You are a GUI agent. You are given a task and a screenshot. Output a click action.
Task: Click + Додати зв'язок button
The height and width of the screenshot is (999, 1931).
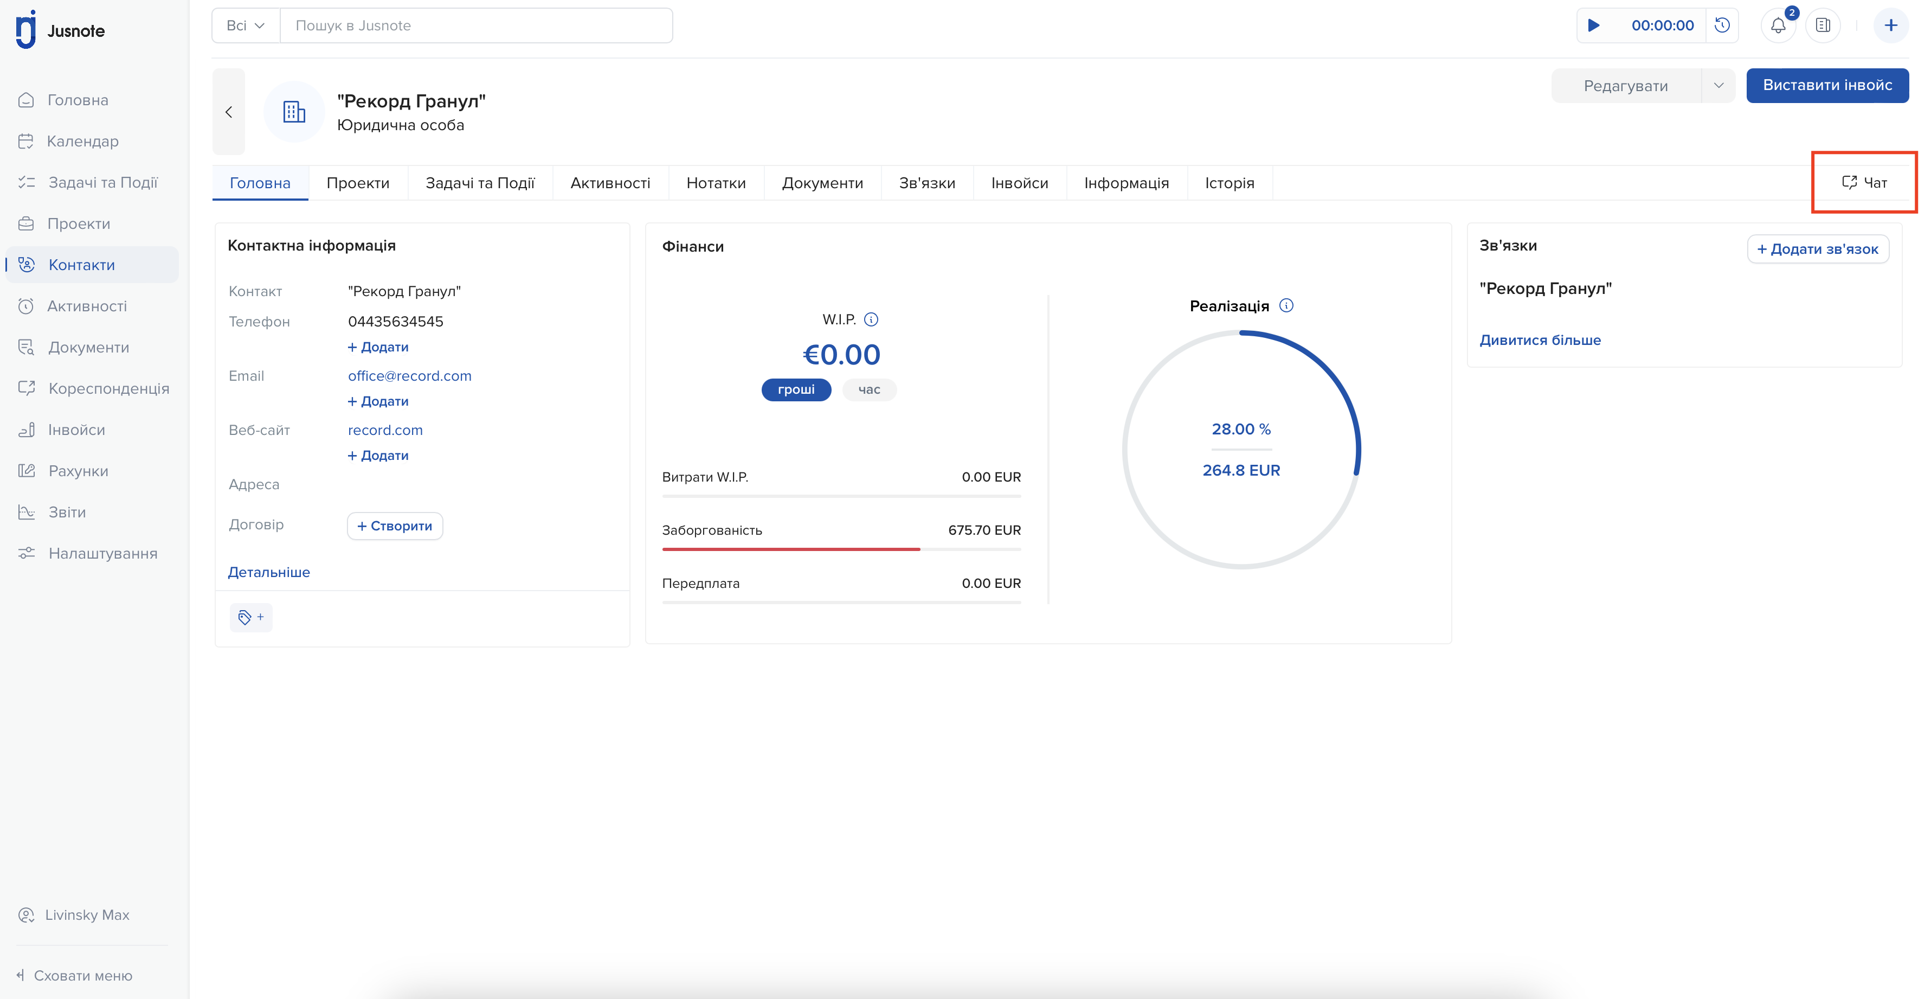1818,249
